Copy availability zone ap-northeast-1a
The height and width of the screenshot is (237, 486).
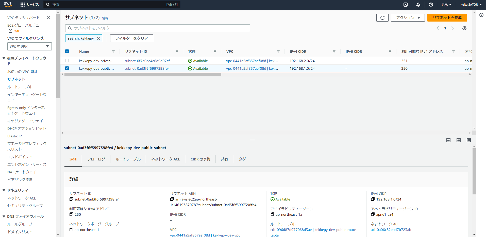(273, 214)
